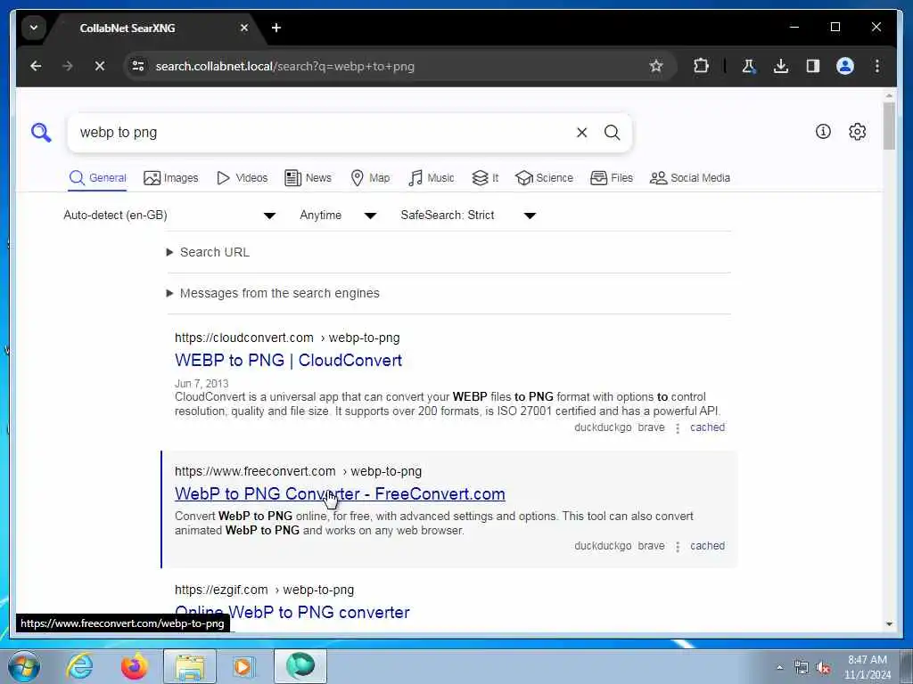Switch to the Files tab

click(612, 178)
